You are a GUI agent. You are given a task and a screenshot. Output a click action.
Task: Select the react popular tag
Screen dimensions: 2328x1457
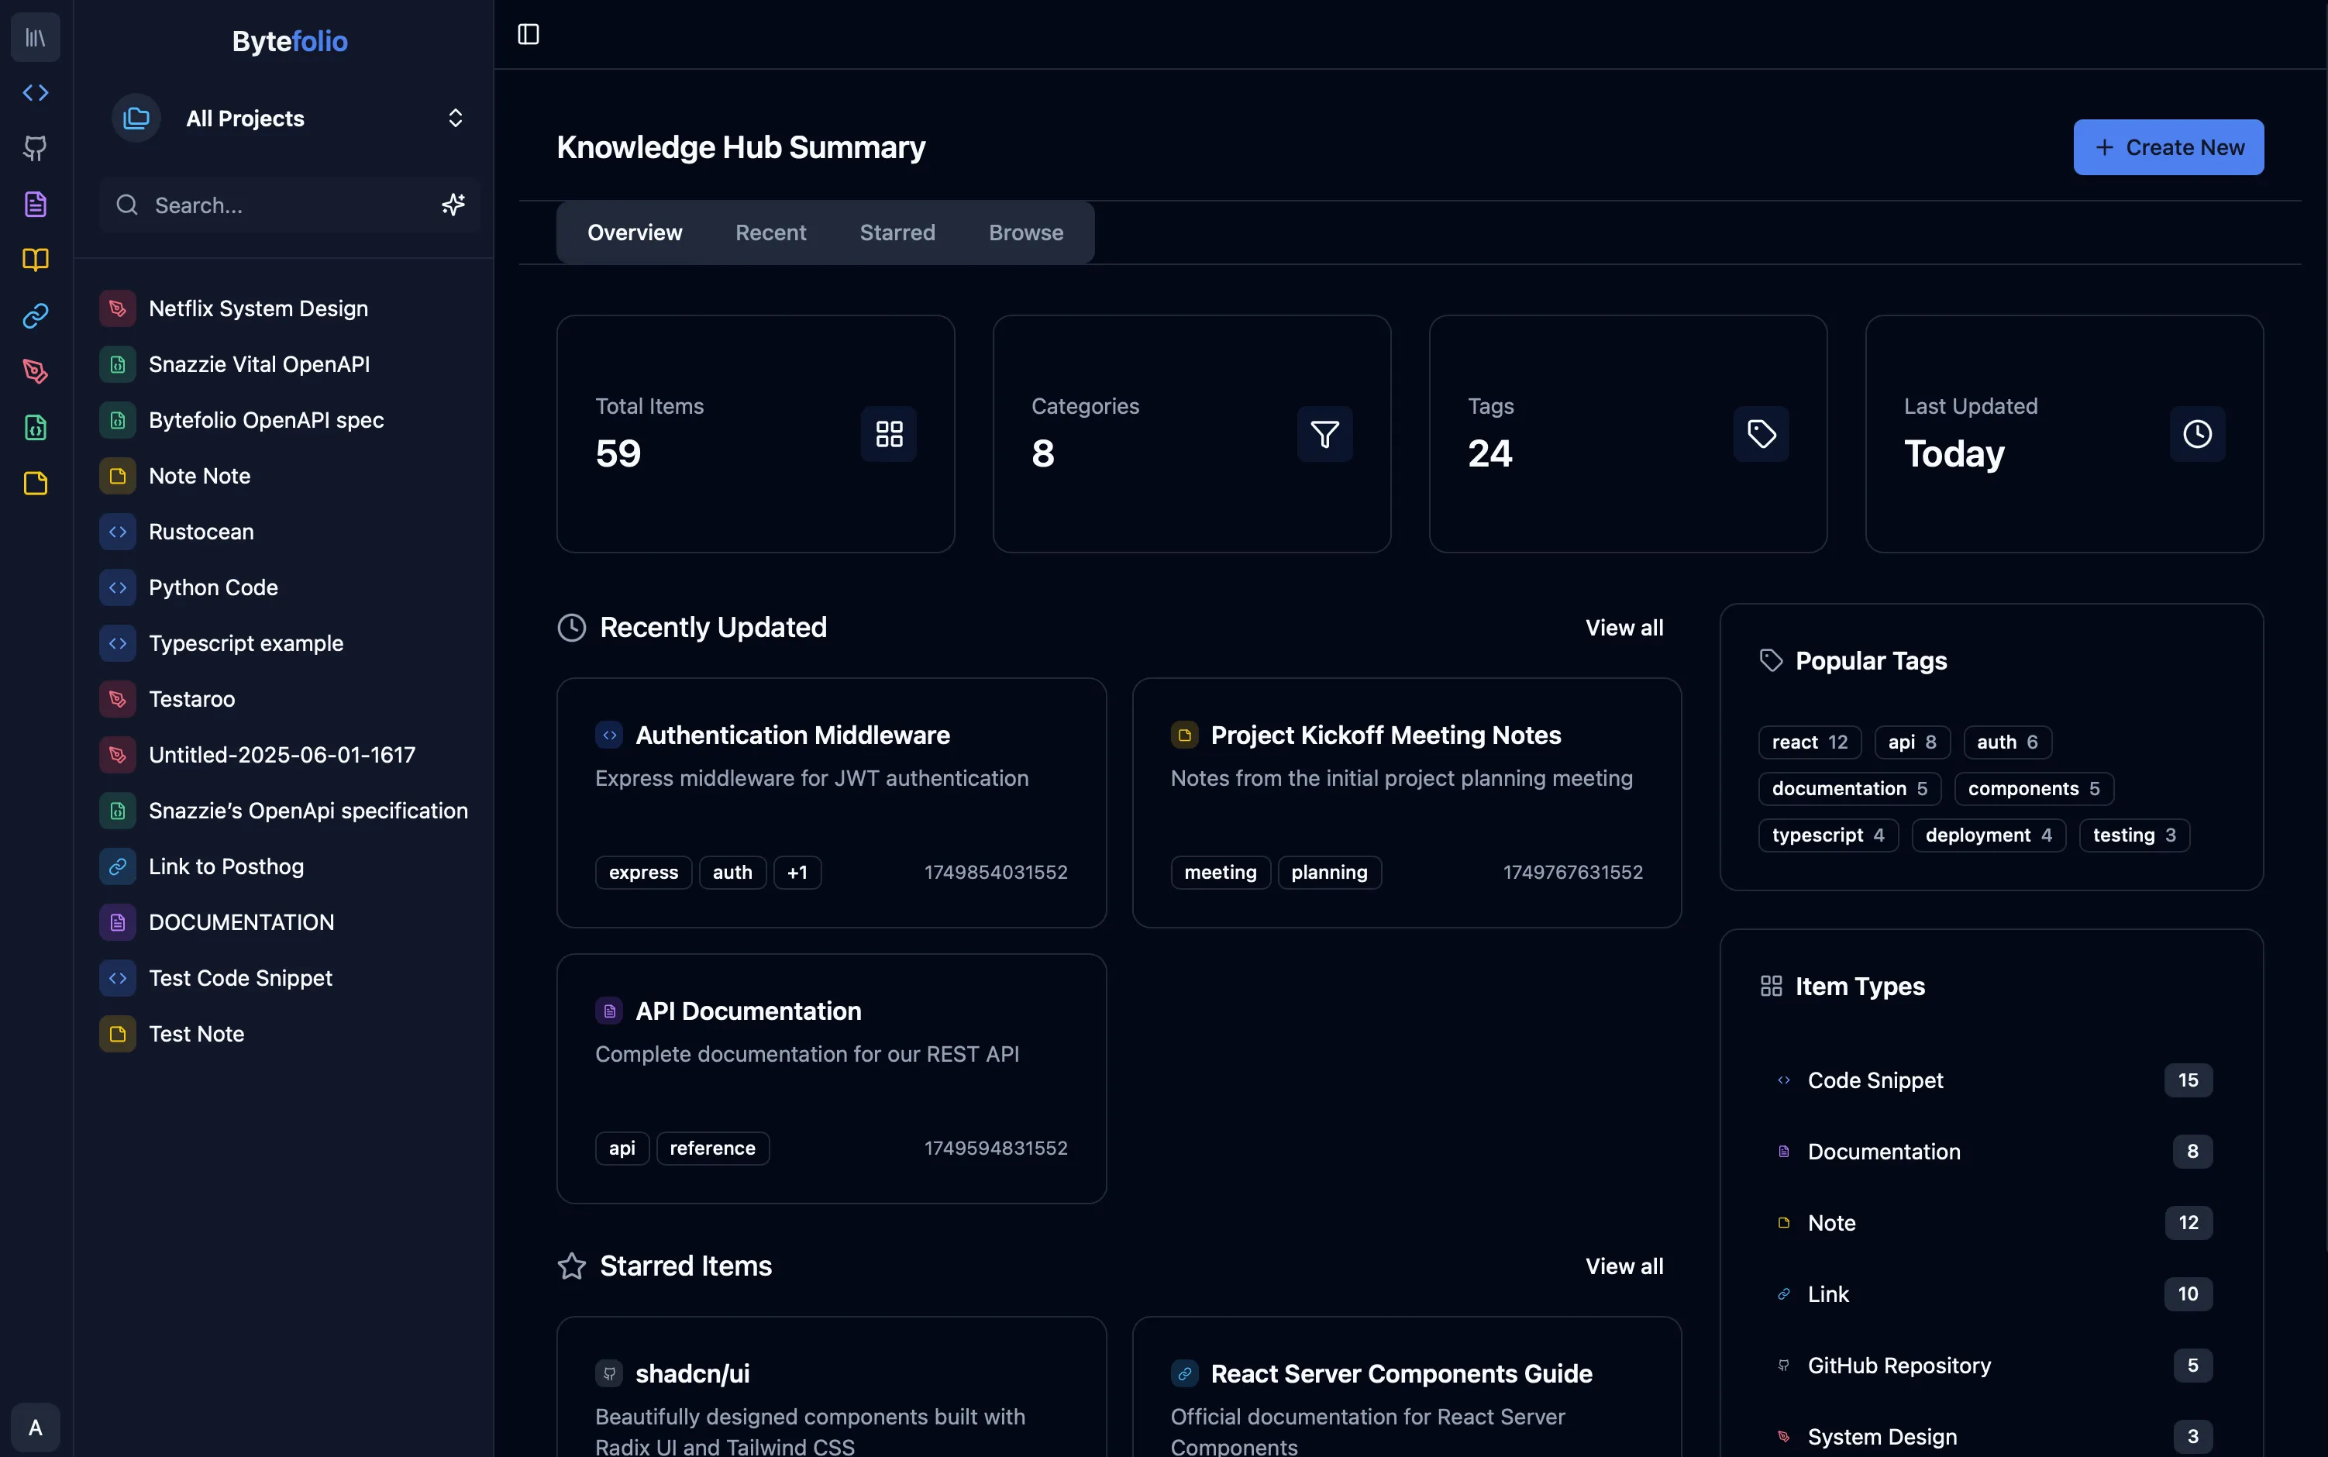point(1809,742)
